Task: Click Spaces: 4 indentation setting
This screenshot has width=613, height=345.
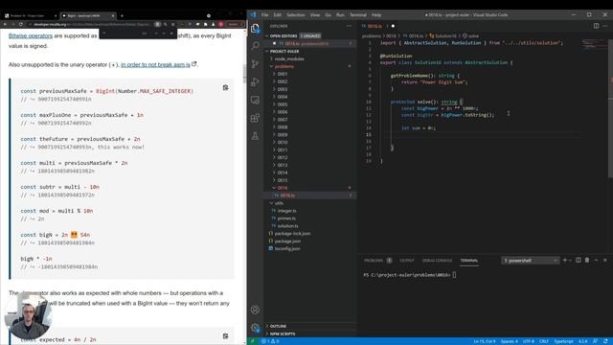Action: click(509, 341)
